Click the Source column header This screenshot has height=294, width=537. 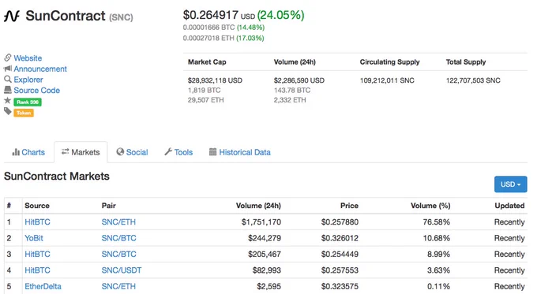(x=37, y=206)
